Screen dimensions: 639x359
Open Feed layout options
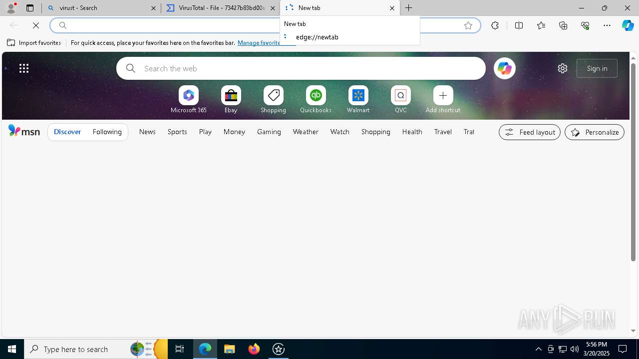530,132
